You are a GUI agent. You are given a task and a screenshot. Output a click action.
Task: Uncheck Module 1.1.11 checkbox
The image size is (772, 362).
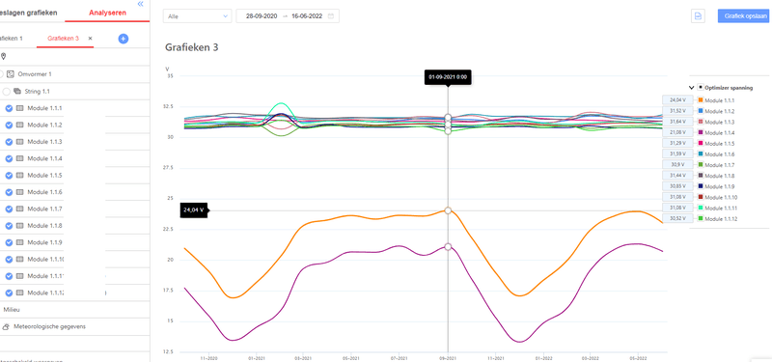[x=9, y=276]
